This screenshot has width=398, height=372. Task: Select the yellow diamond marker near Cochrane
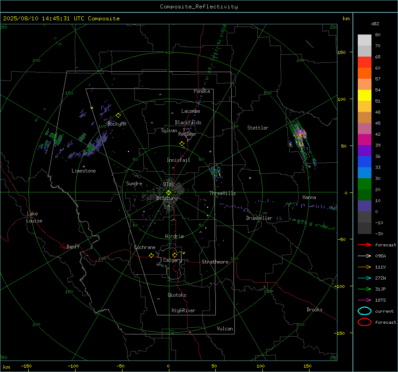coord(151,255)
